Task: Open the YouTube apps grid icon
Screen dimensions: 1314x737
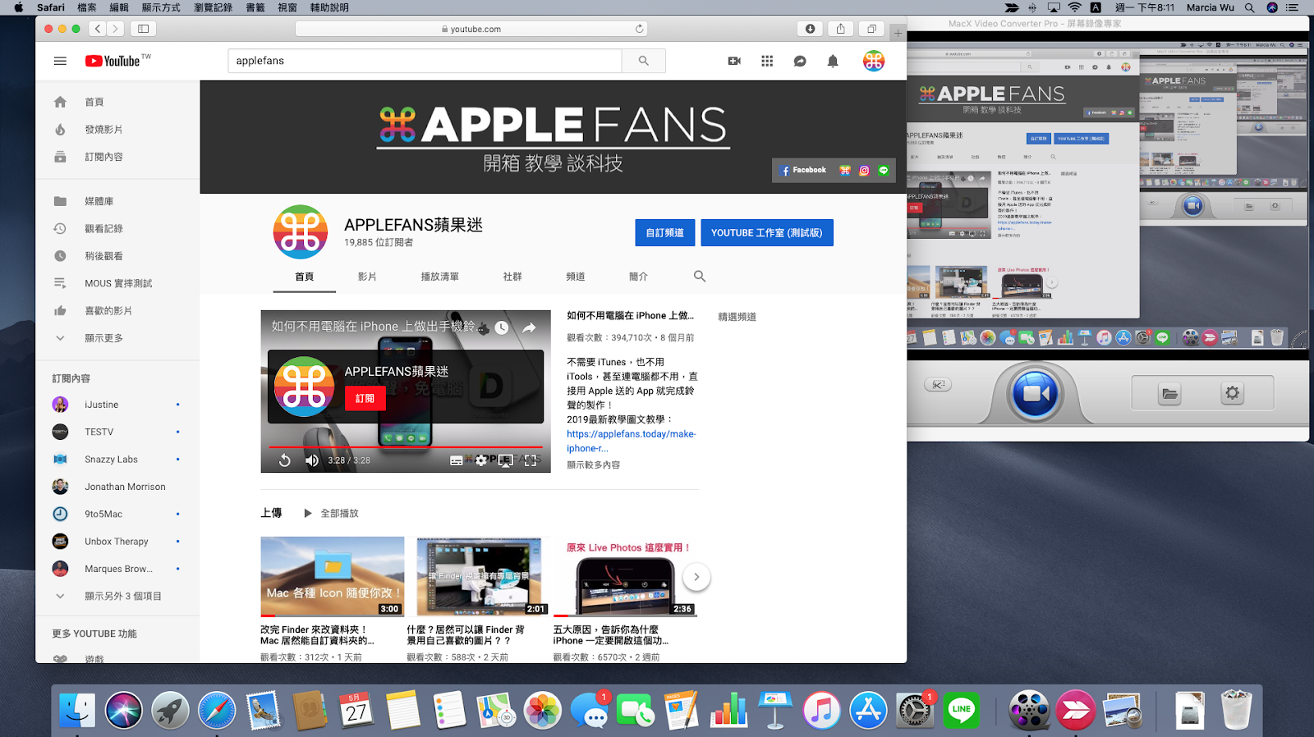Action: (x=767, y=61)
